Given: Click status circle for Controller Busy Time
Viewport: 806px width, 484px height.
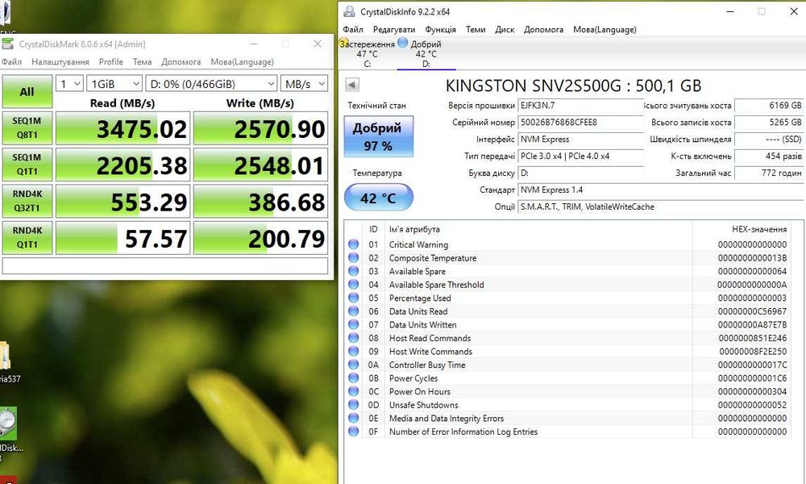Looking at the screenshot, I should [353, 365].
